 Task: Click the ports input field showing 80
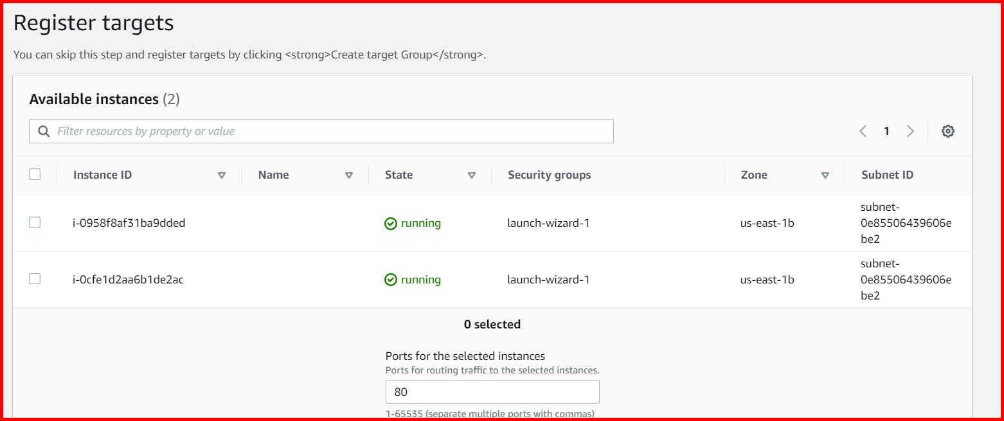point(492,391)
